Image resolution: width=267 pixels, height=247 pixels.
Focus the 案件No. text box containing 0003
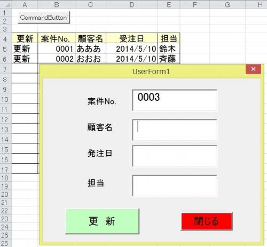[x=175, y=100]
